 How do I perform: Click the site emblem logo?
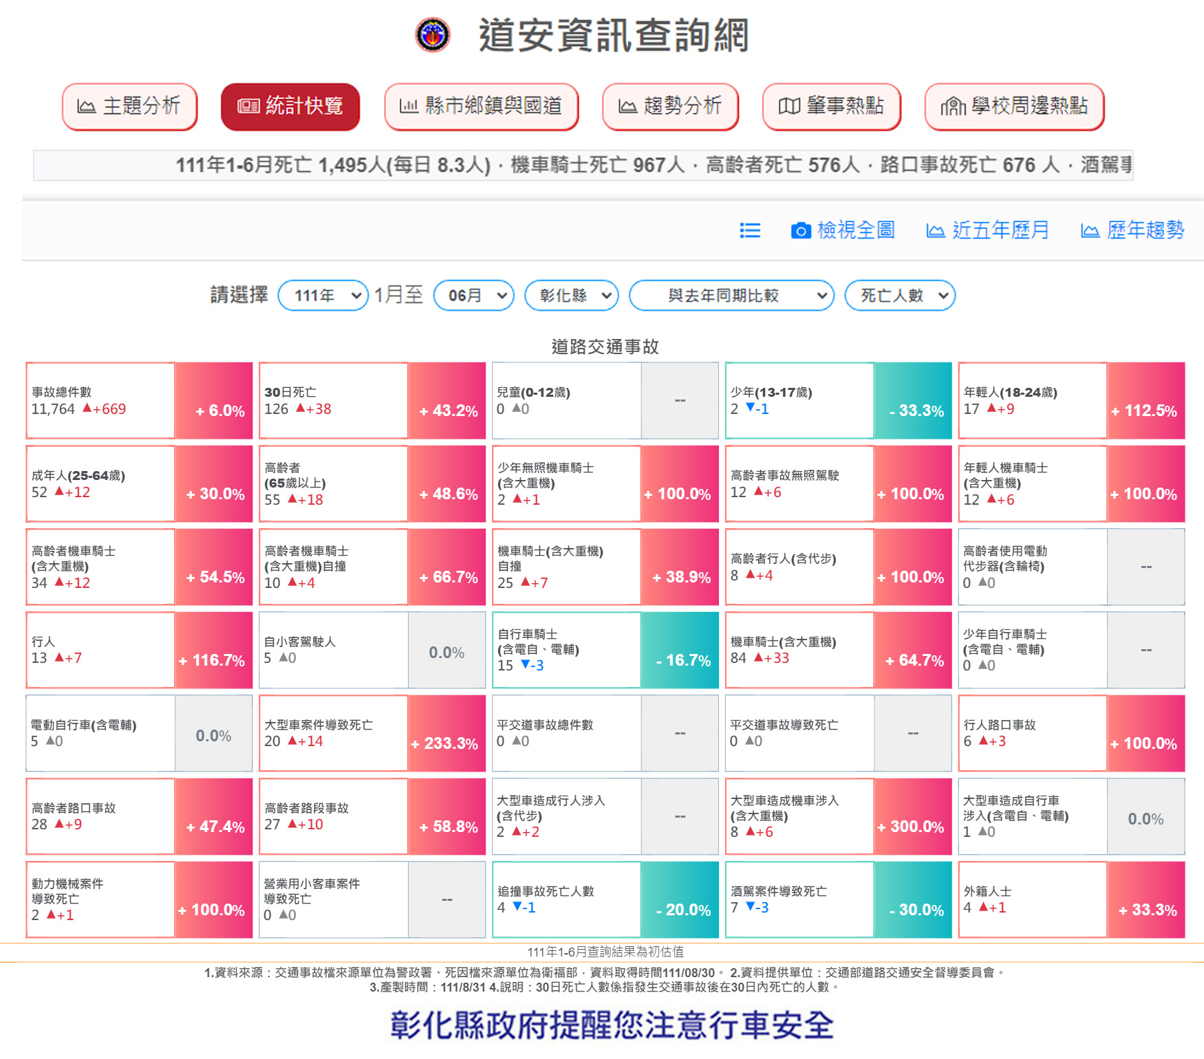tap(433, 35)
